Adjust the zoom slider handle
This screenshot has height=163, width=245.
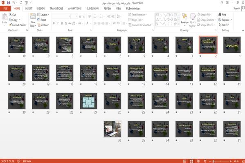[214, 161]
